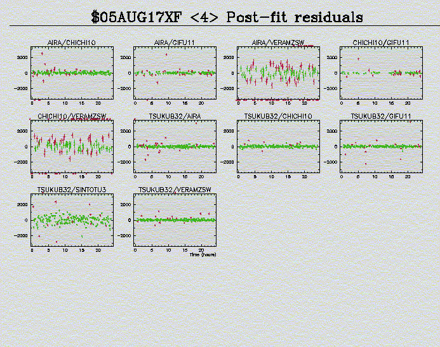Click the TSUKUB32/GIFU11 plot title

[381, 116]
